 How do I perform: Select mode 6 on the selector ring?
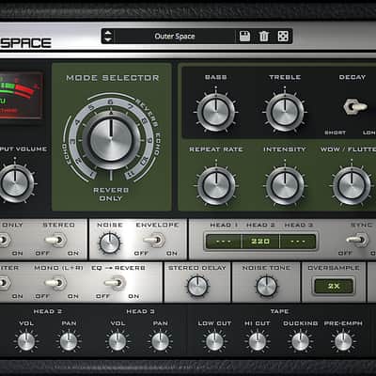tap(110, 102)
